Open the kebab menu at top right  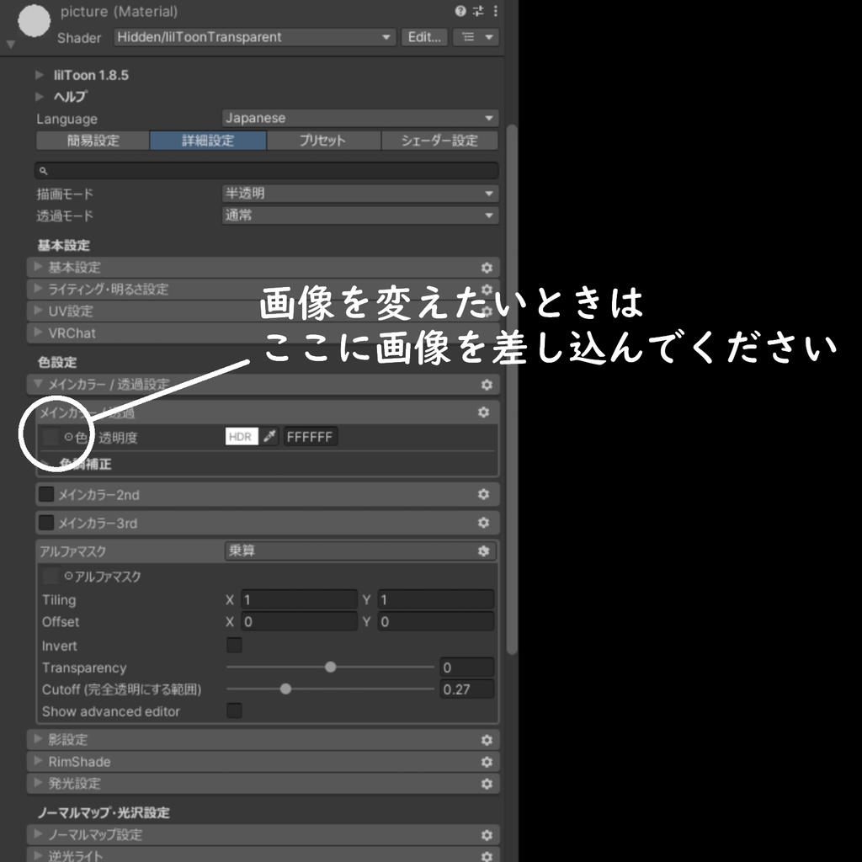click(495, 12)
